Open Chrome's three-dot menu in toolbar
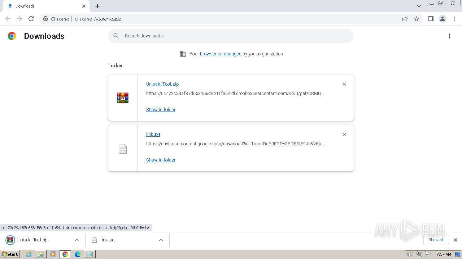The height and width of the screenshot is (259, 462). click(454, 19)
